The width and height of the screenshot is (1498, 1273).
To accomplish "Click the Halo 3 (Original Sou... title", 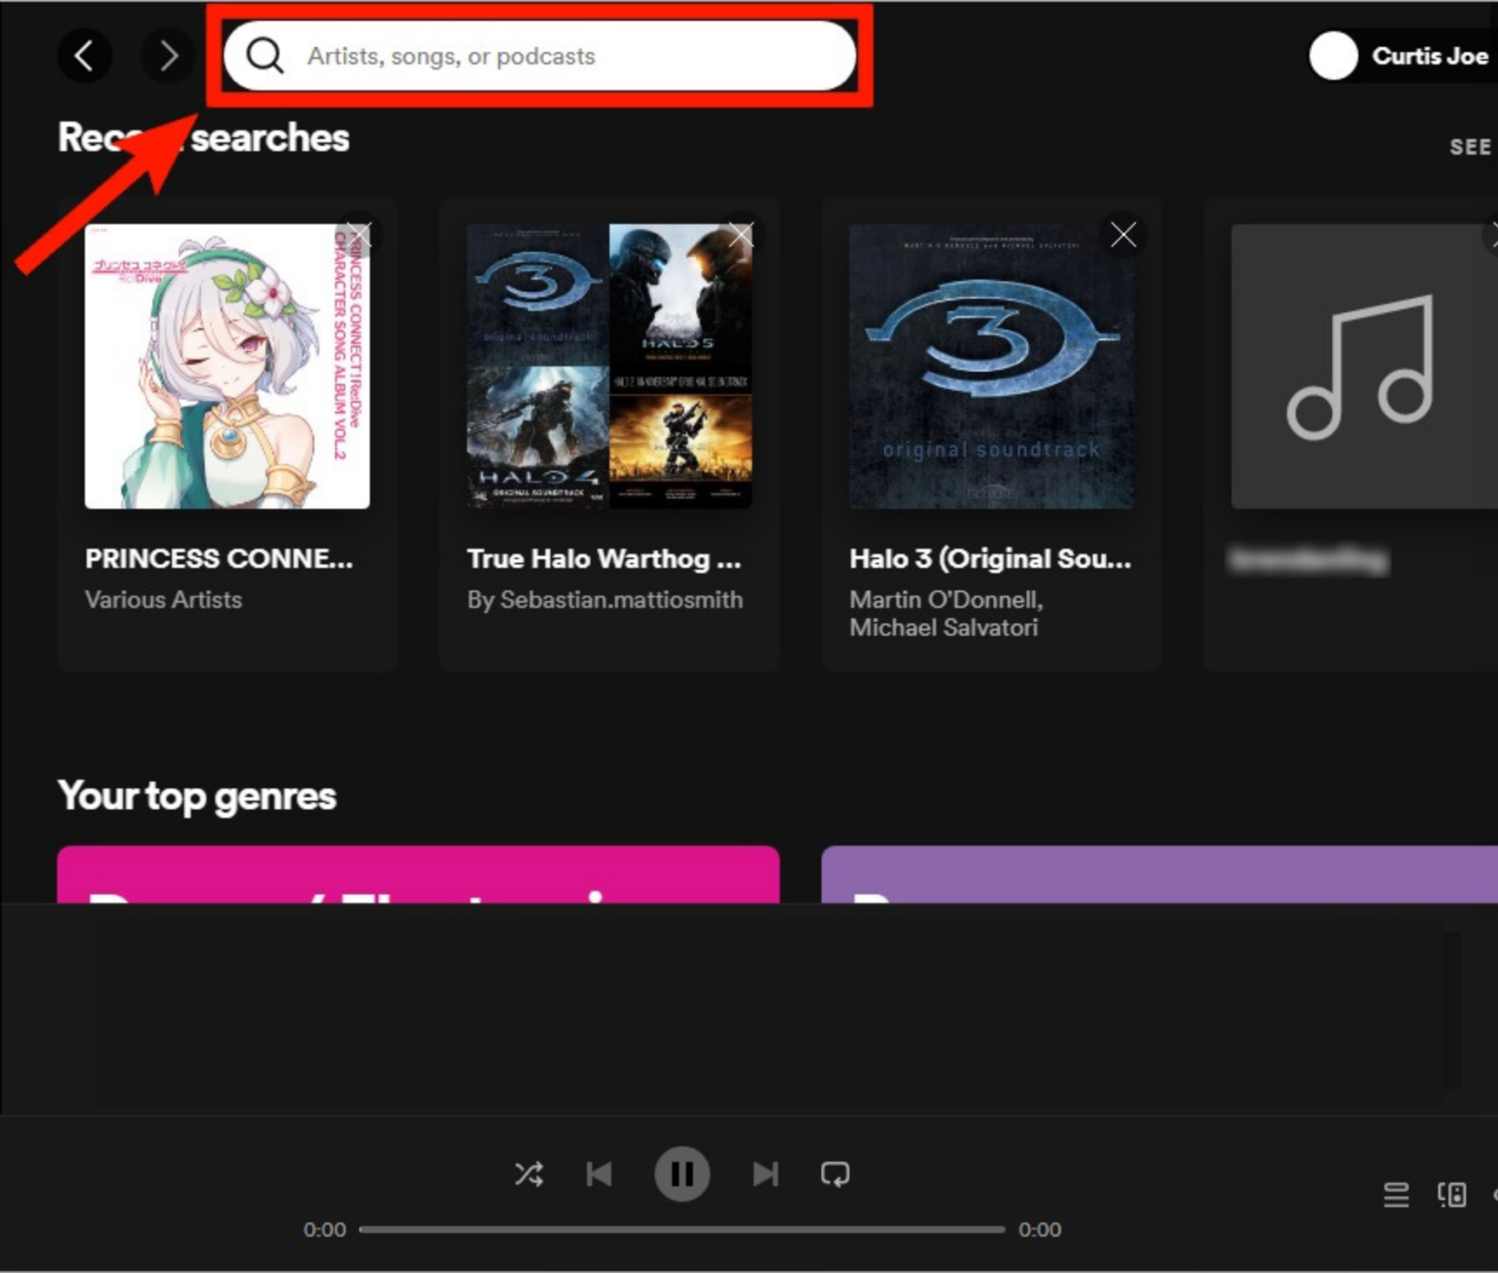I will [990, 559].
